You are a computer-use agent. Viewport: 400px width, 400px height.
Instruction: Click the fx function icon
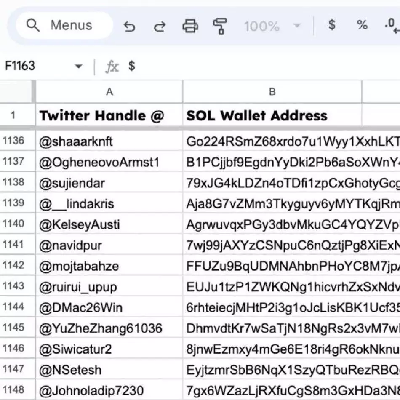(112, 67)
